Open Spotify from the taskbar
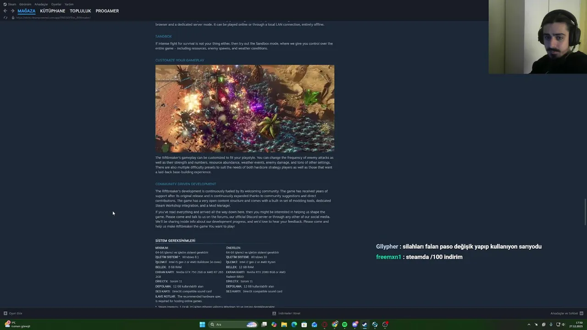This screenshot has width=587, height=330. [344, 324]
